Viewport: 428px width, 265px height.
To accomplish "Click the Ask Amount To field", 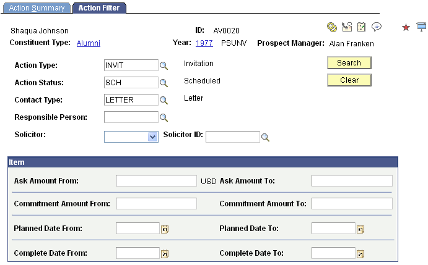I will (352, 181).
